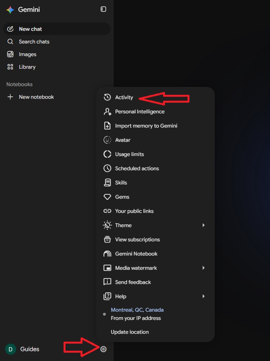Click the Library grid icon
Viewport: 270px width, 361px height.
pyautogui.click(x=10, y=67)
